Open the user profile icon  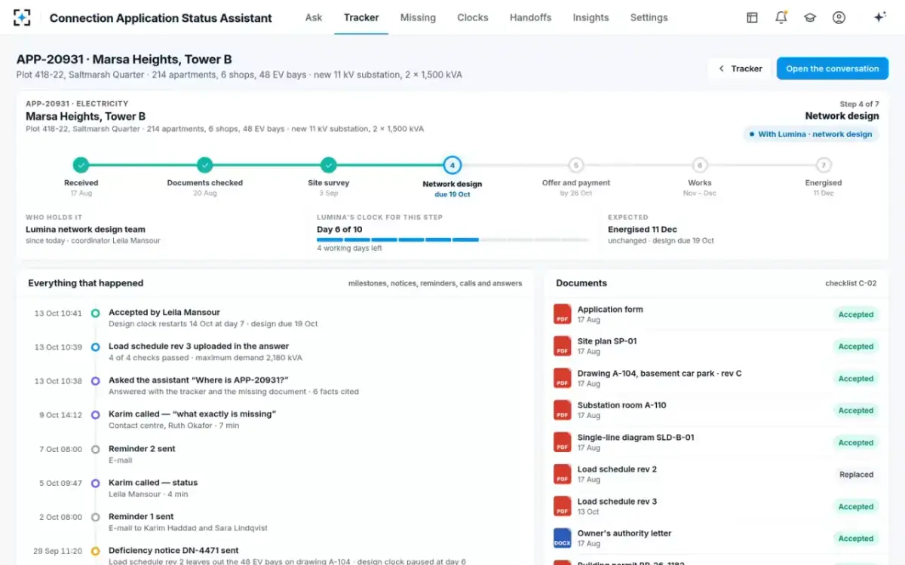pyautogui.click(x=839, y=17)
